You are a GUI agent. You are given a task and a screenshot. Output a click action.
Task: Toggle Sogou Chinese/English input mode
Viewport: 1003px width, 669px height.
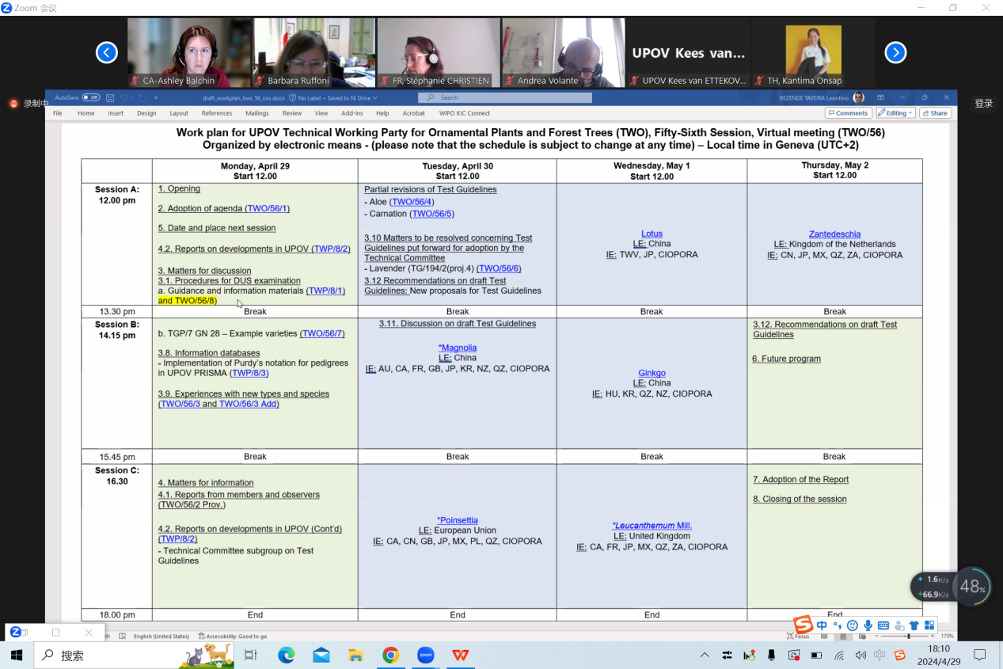click(x=822, y=625)
